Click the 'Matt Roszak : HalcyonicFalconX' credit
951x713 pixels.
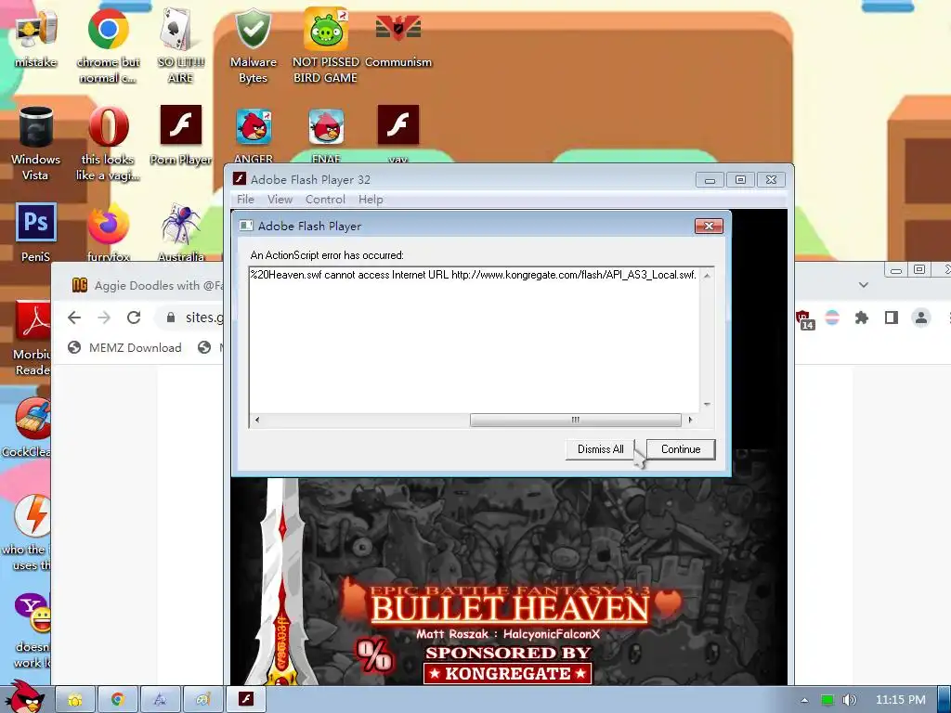point(508,634)
